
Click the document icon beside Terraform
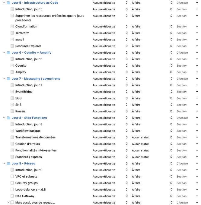(x=12, y=33)
